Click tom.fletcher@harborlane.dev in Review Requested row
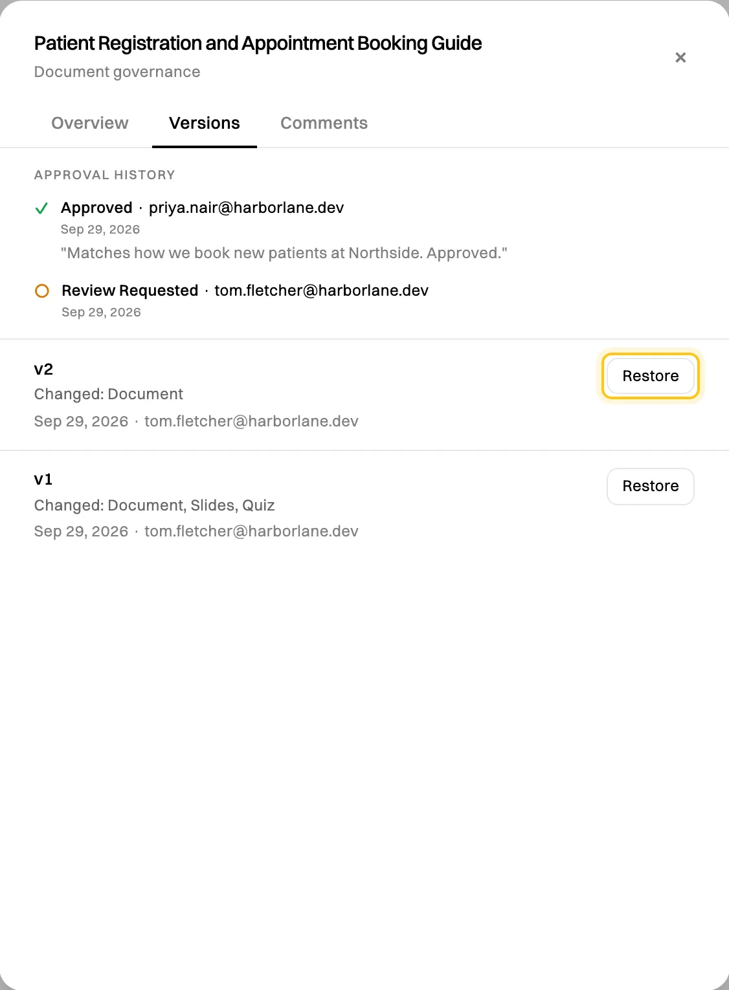Image resolution: width=729 pixels, height=990 pixels. (x=322, y=291)
